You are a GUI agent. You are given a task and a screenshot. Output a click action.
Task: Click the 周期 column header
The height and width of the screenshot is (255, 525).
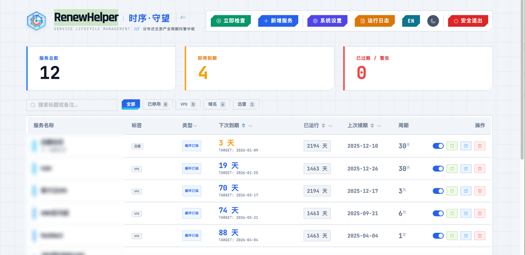403,125
